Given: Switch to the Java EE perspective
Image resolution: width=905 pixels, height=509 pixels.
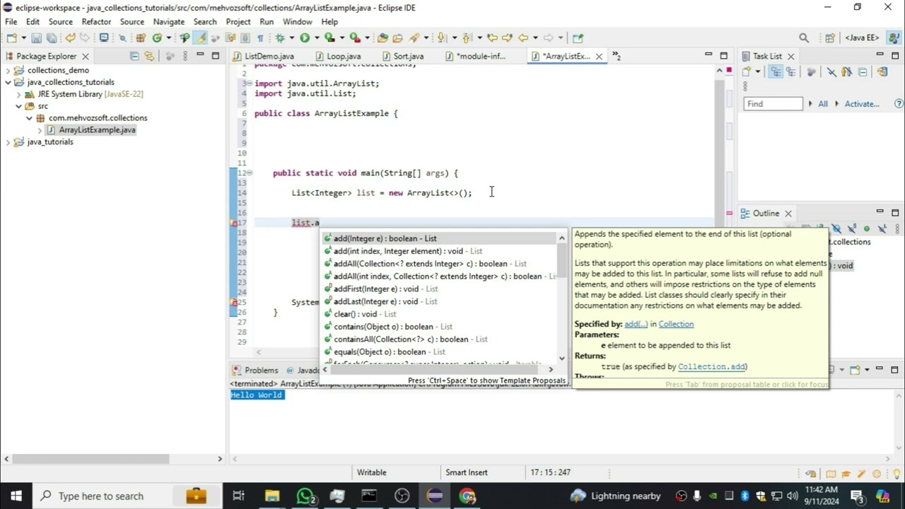Looking at the screenshot, I should [x=863, y=37].
